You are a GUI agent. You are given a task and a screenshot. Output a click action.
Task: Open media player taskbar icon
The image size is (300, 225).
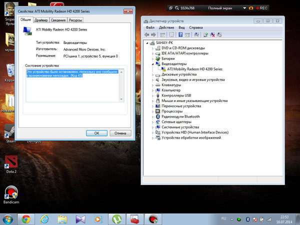[98, 219]
